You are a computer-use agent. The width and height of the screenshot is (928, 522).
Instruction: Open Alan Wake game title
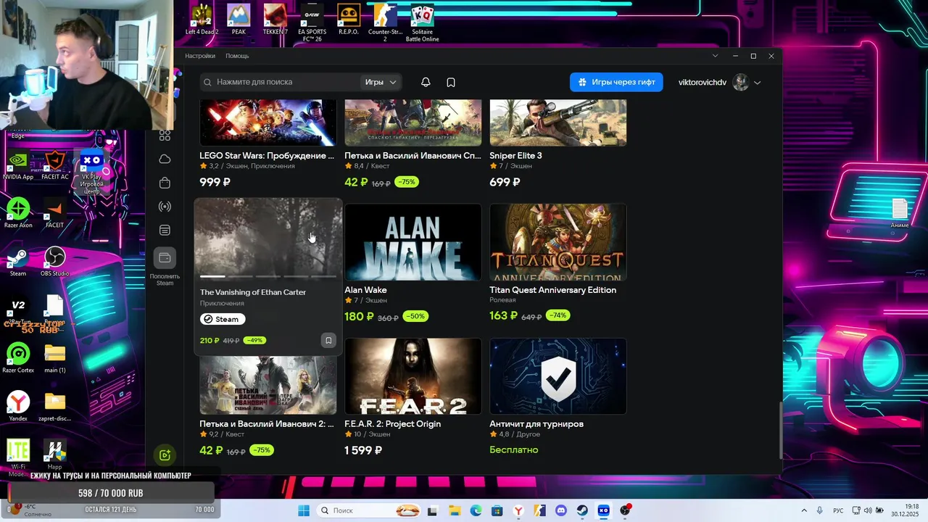pyautogui.click(x=365, y=290)
